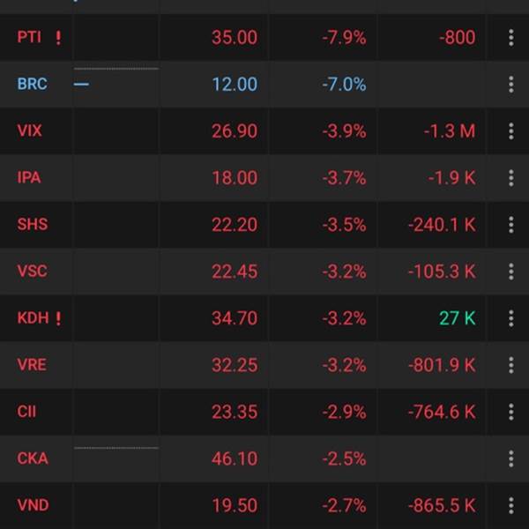The height and width of the screenshot is (529, 529).
Task: Tap the green 27 K volume for KDH
Action: (x=458, y=318)
